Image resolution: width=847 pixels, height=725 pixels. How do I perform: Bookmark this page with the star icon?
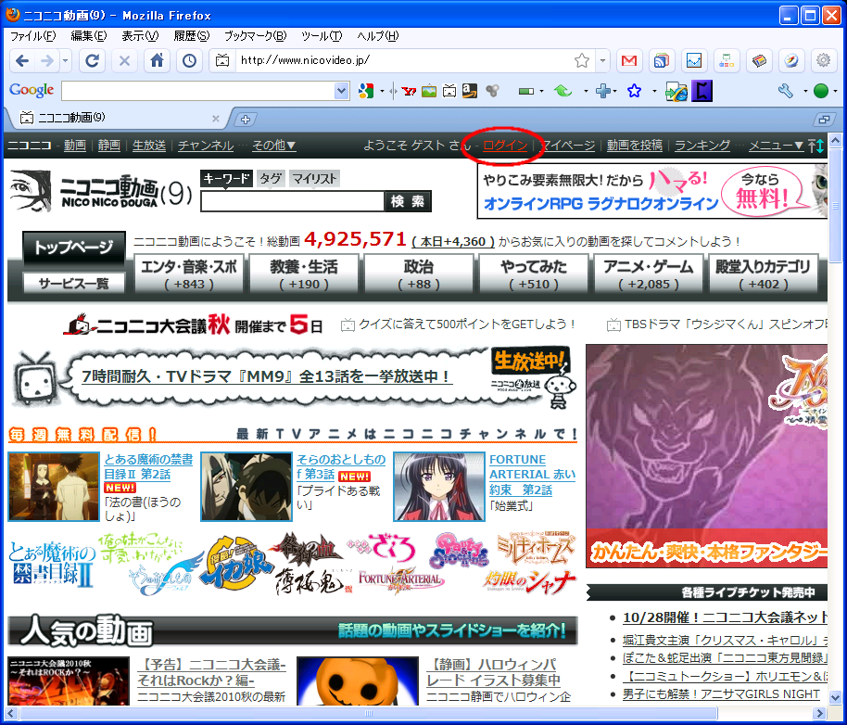[581, 61]
